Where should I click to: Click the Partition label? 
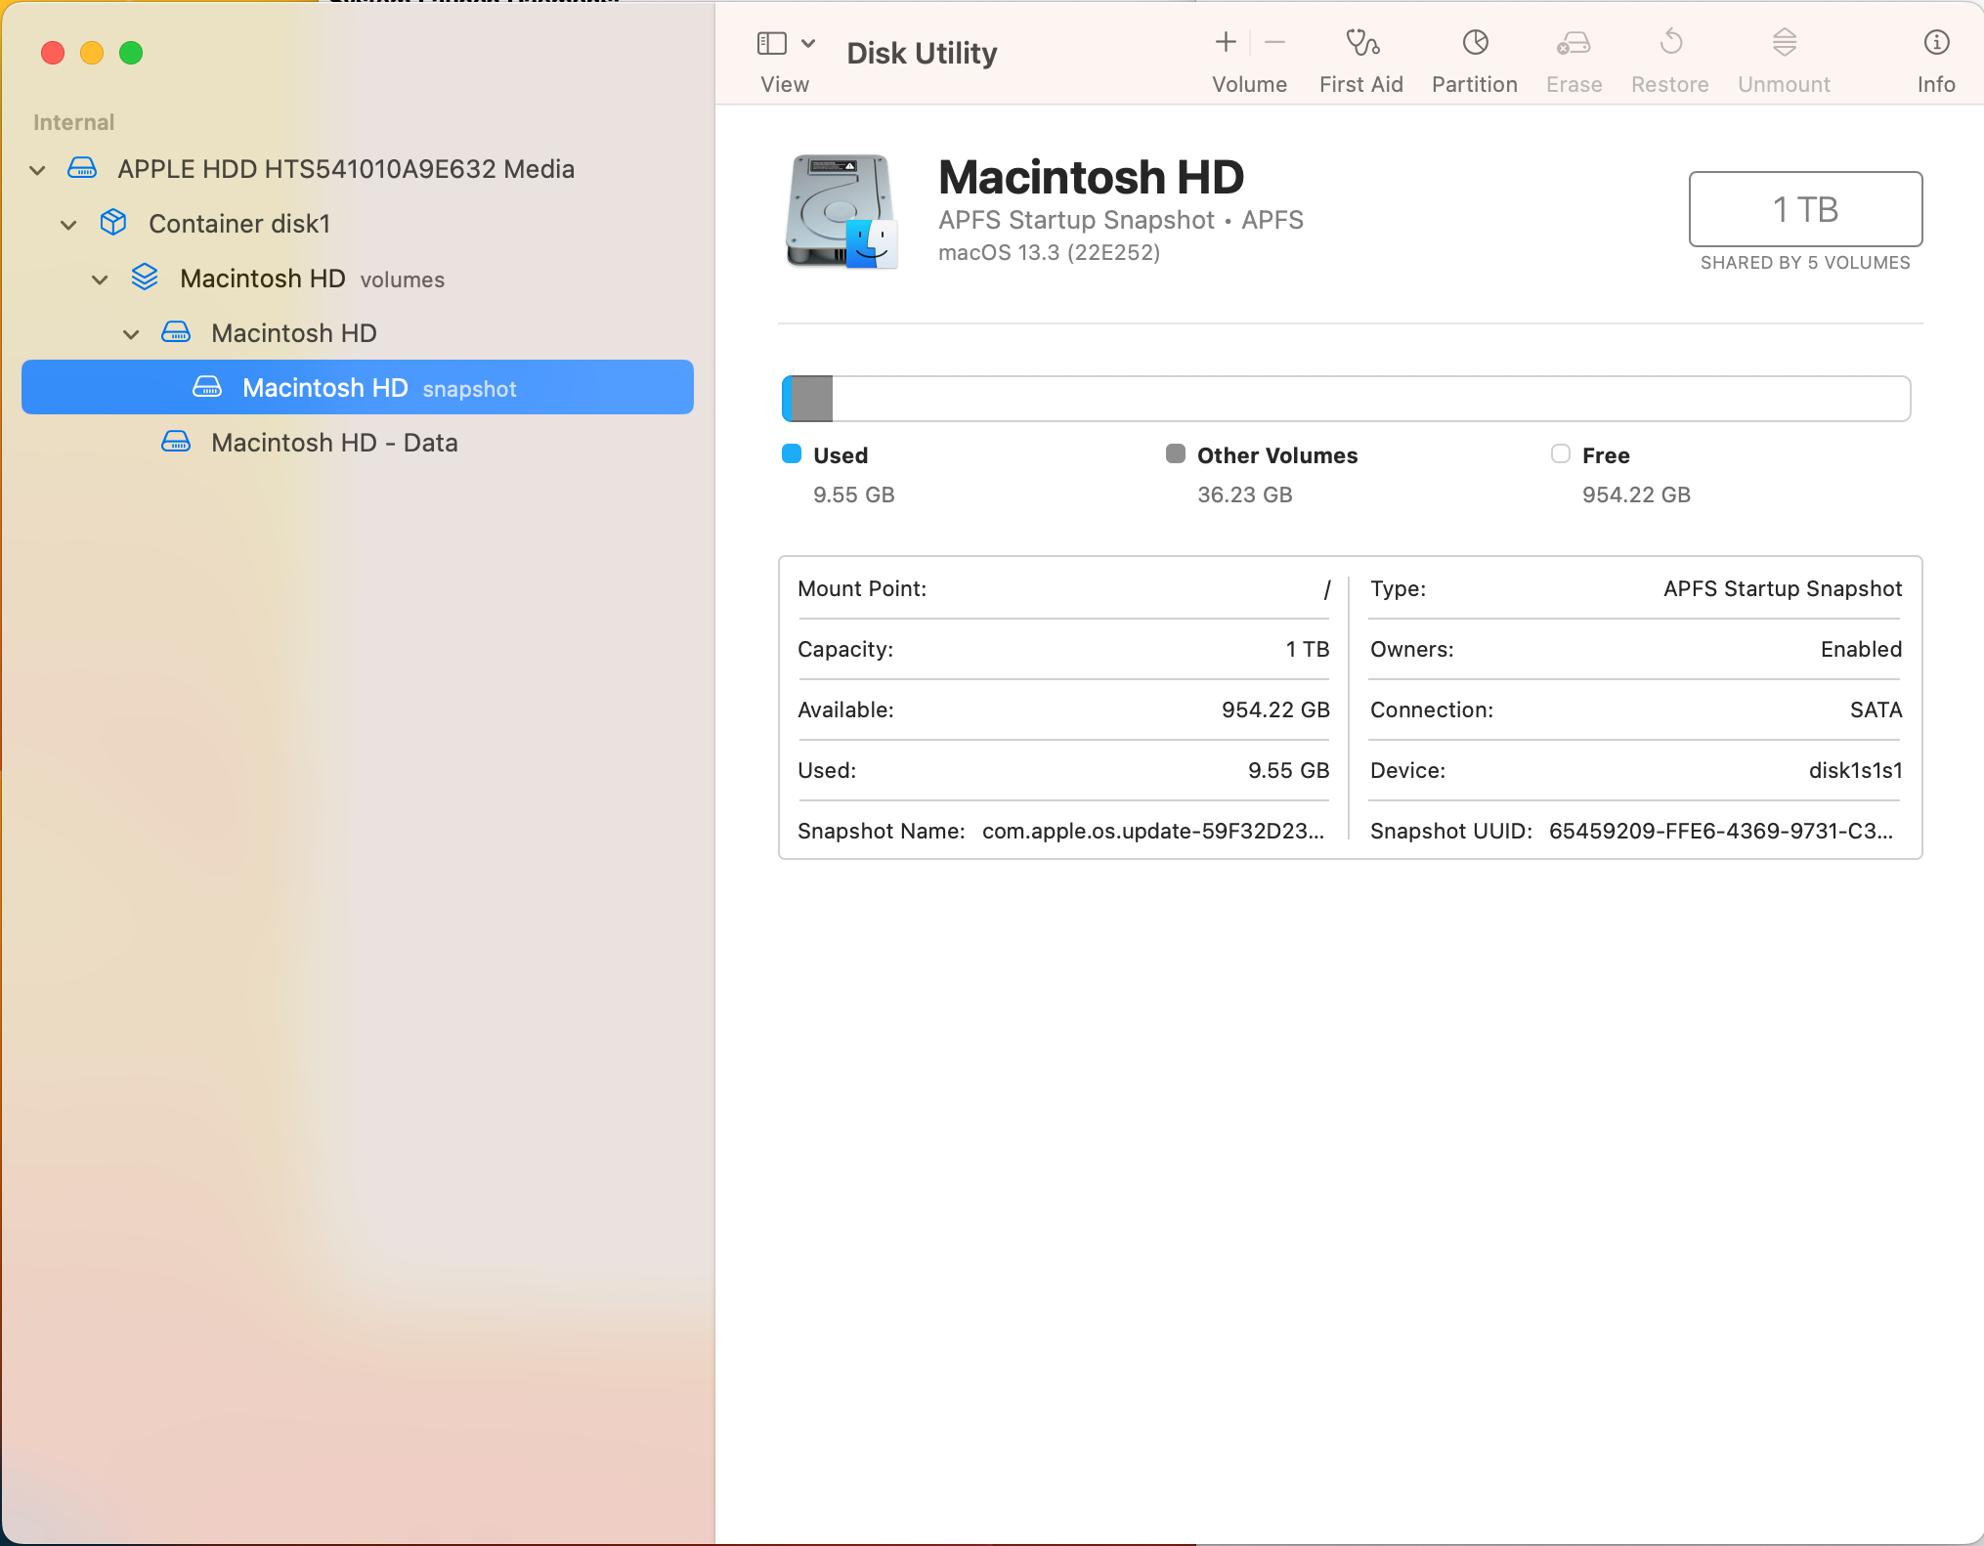pos(1475,85)
